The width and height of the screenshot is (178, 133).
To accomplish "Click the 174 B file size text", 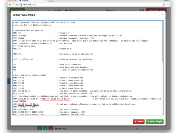I will coord(136,129).
